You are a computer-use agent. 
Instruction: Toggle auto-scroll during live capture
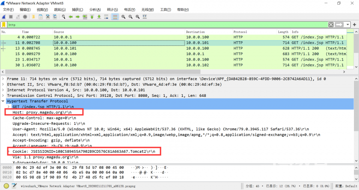pos(106,17)
